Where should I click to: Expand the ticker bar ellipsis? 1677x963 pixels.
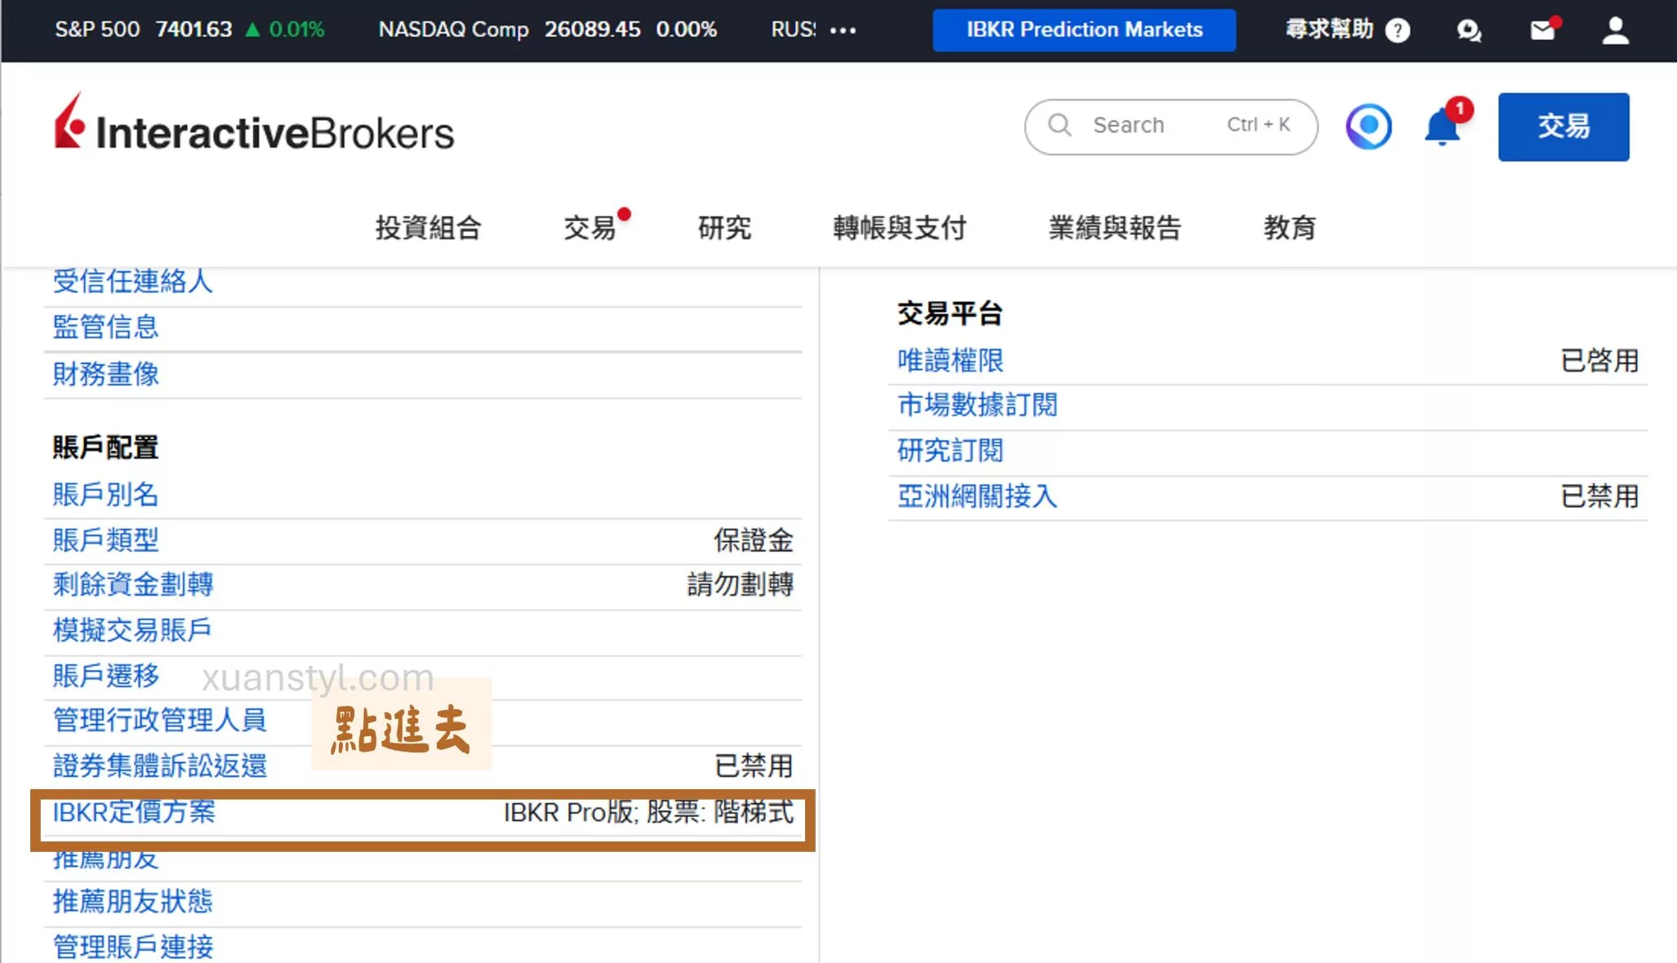click(843, 30)
